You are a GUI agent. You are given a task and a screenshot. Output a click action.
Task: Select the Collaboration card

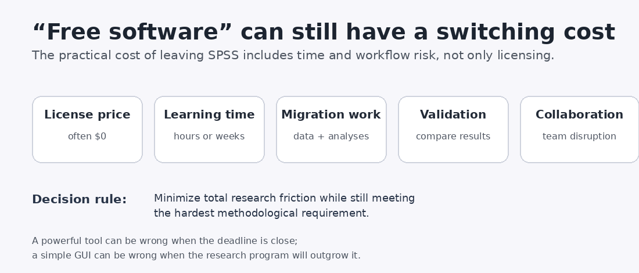[x=580, y=130]
